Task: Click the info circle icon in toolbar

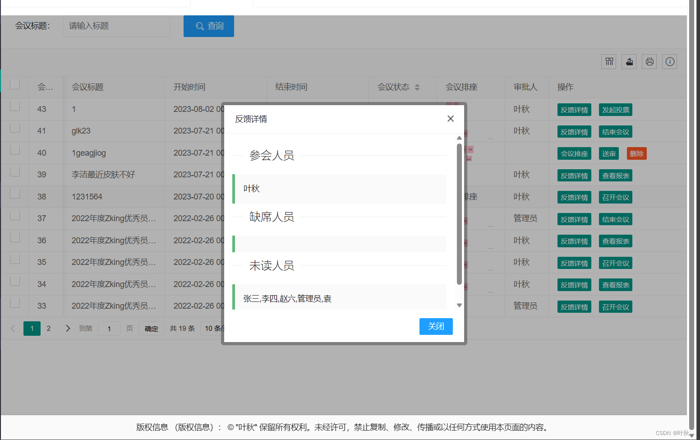Action: [669, 61]
